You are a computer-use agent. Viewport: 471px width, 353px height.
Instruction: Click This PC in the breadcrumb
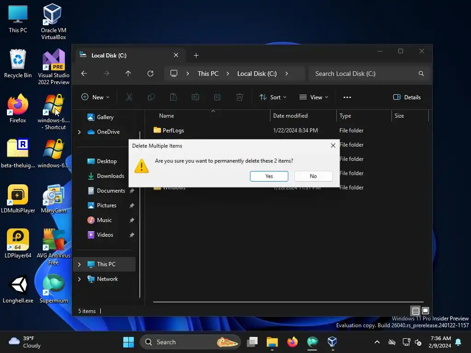pyautogui.click(x=208, y=74)
